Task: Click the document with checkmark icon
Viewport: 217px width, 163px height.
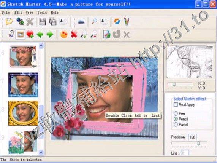Action: point(107,34)
